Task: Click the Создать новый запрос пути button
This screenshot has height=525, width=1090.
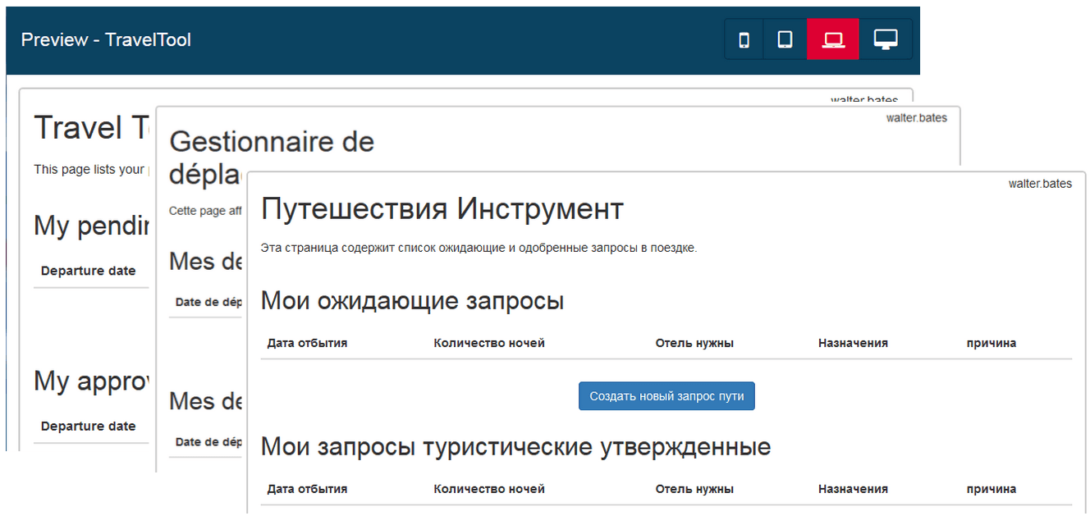Action: 666,395
